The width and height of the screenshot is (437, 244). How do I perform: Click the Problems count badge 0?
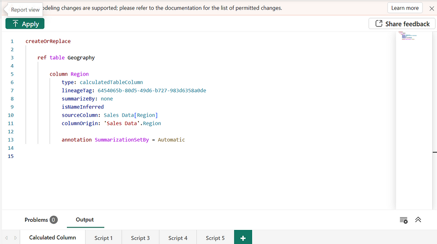tap(54, 220)
